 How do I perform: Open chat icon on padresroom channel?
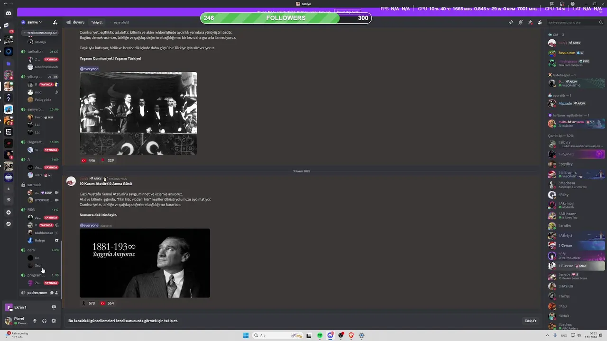[52, 293]
